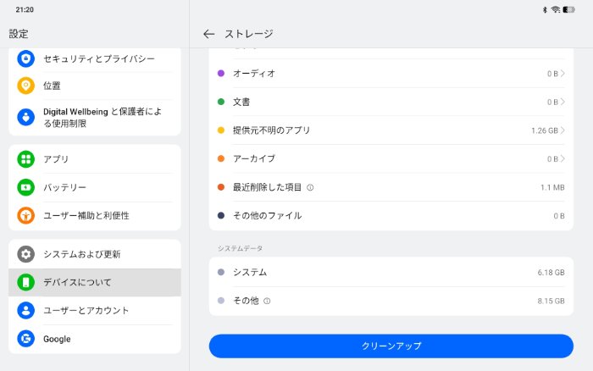Tap the green アプリ grid icon
Image resolution: width=593 pixels, height=371 pixels.
pos(26,159)
